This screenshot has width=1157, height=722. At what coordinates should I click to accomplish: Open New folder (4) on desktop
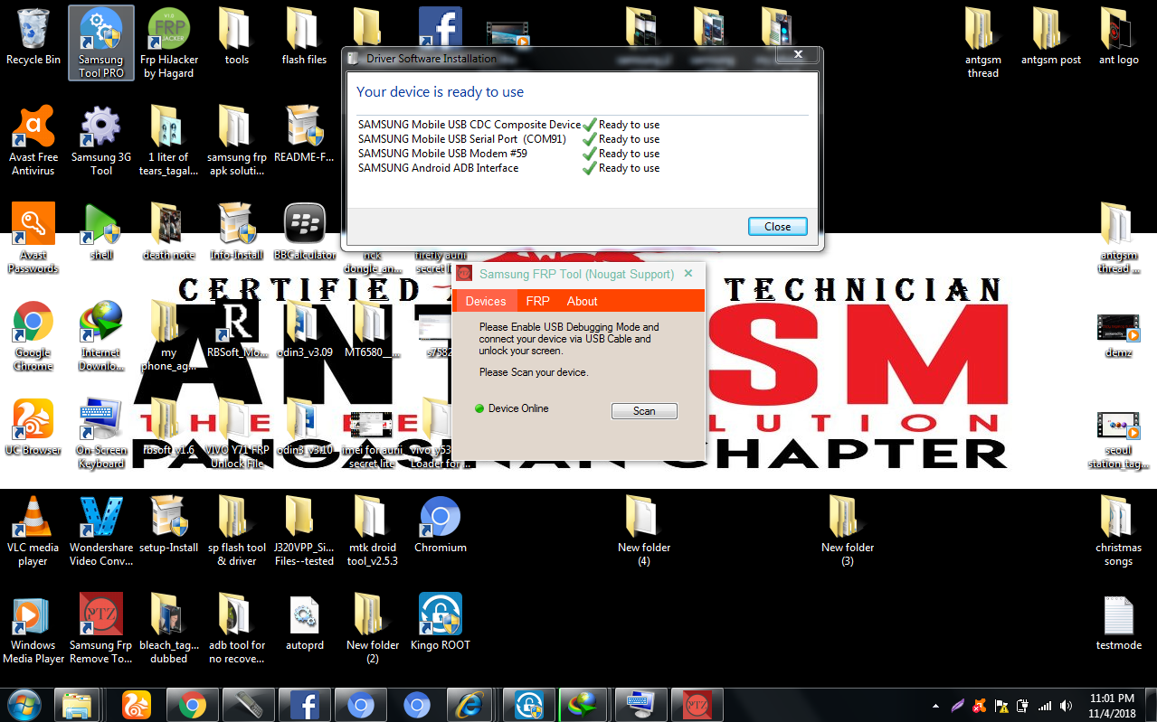click(644, 531)
